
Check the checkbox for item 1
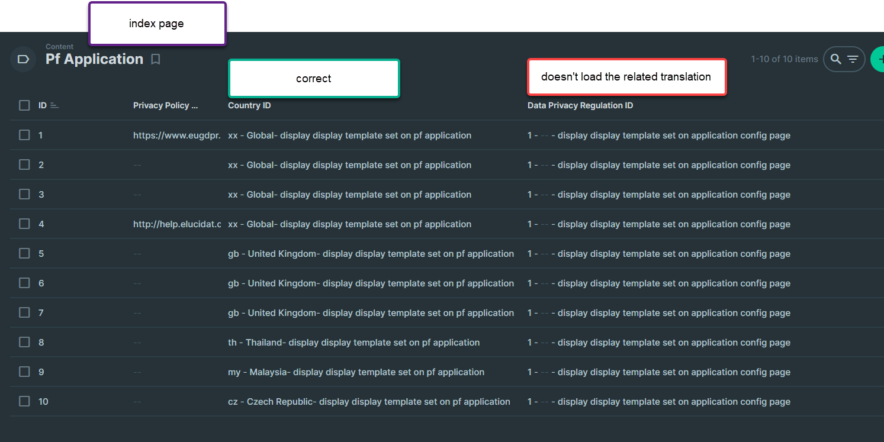pos(24,135)
